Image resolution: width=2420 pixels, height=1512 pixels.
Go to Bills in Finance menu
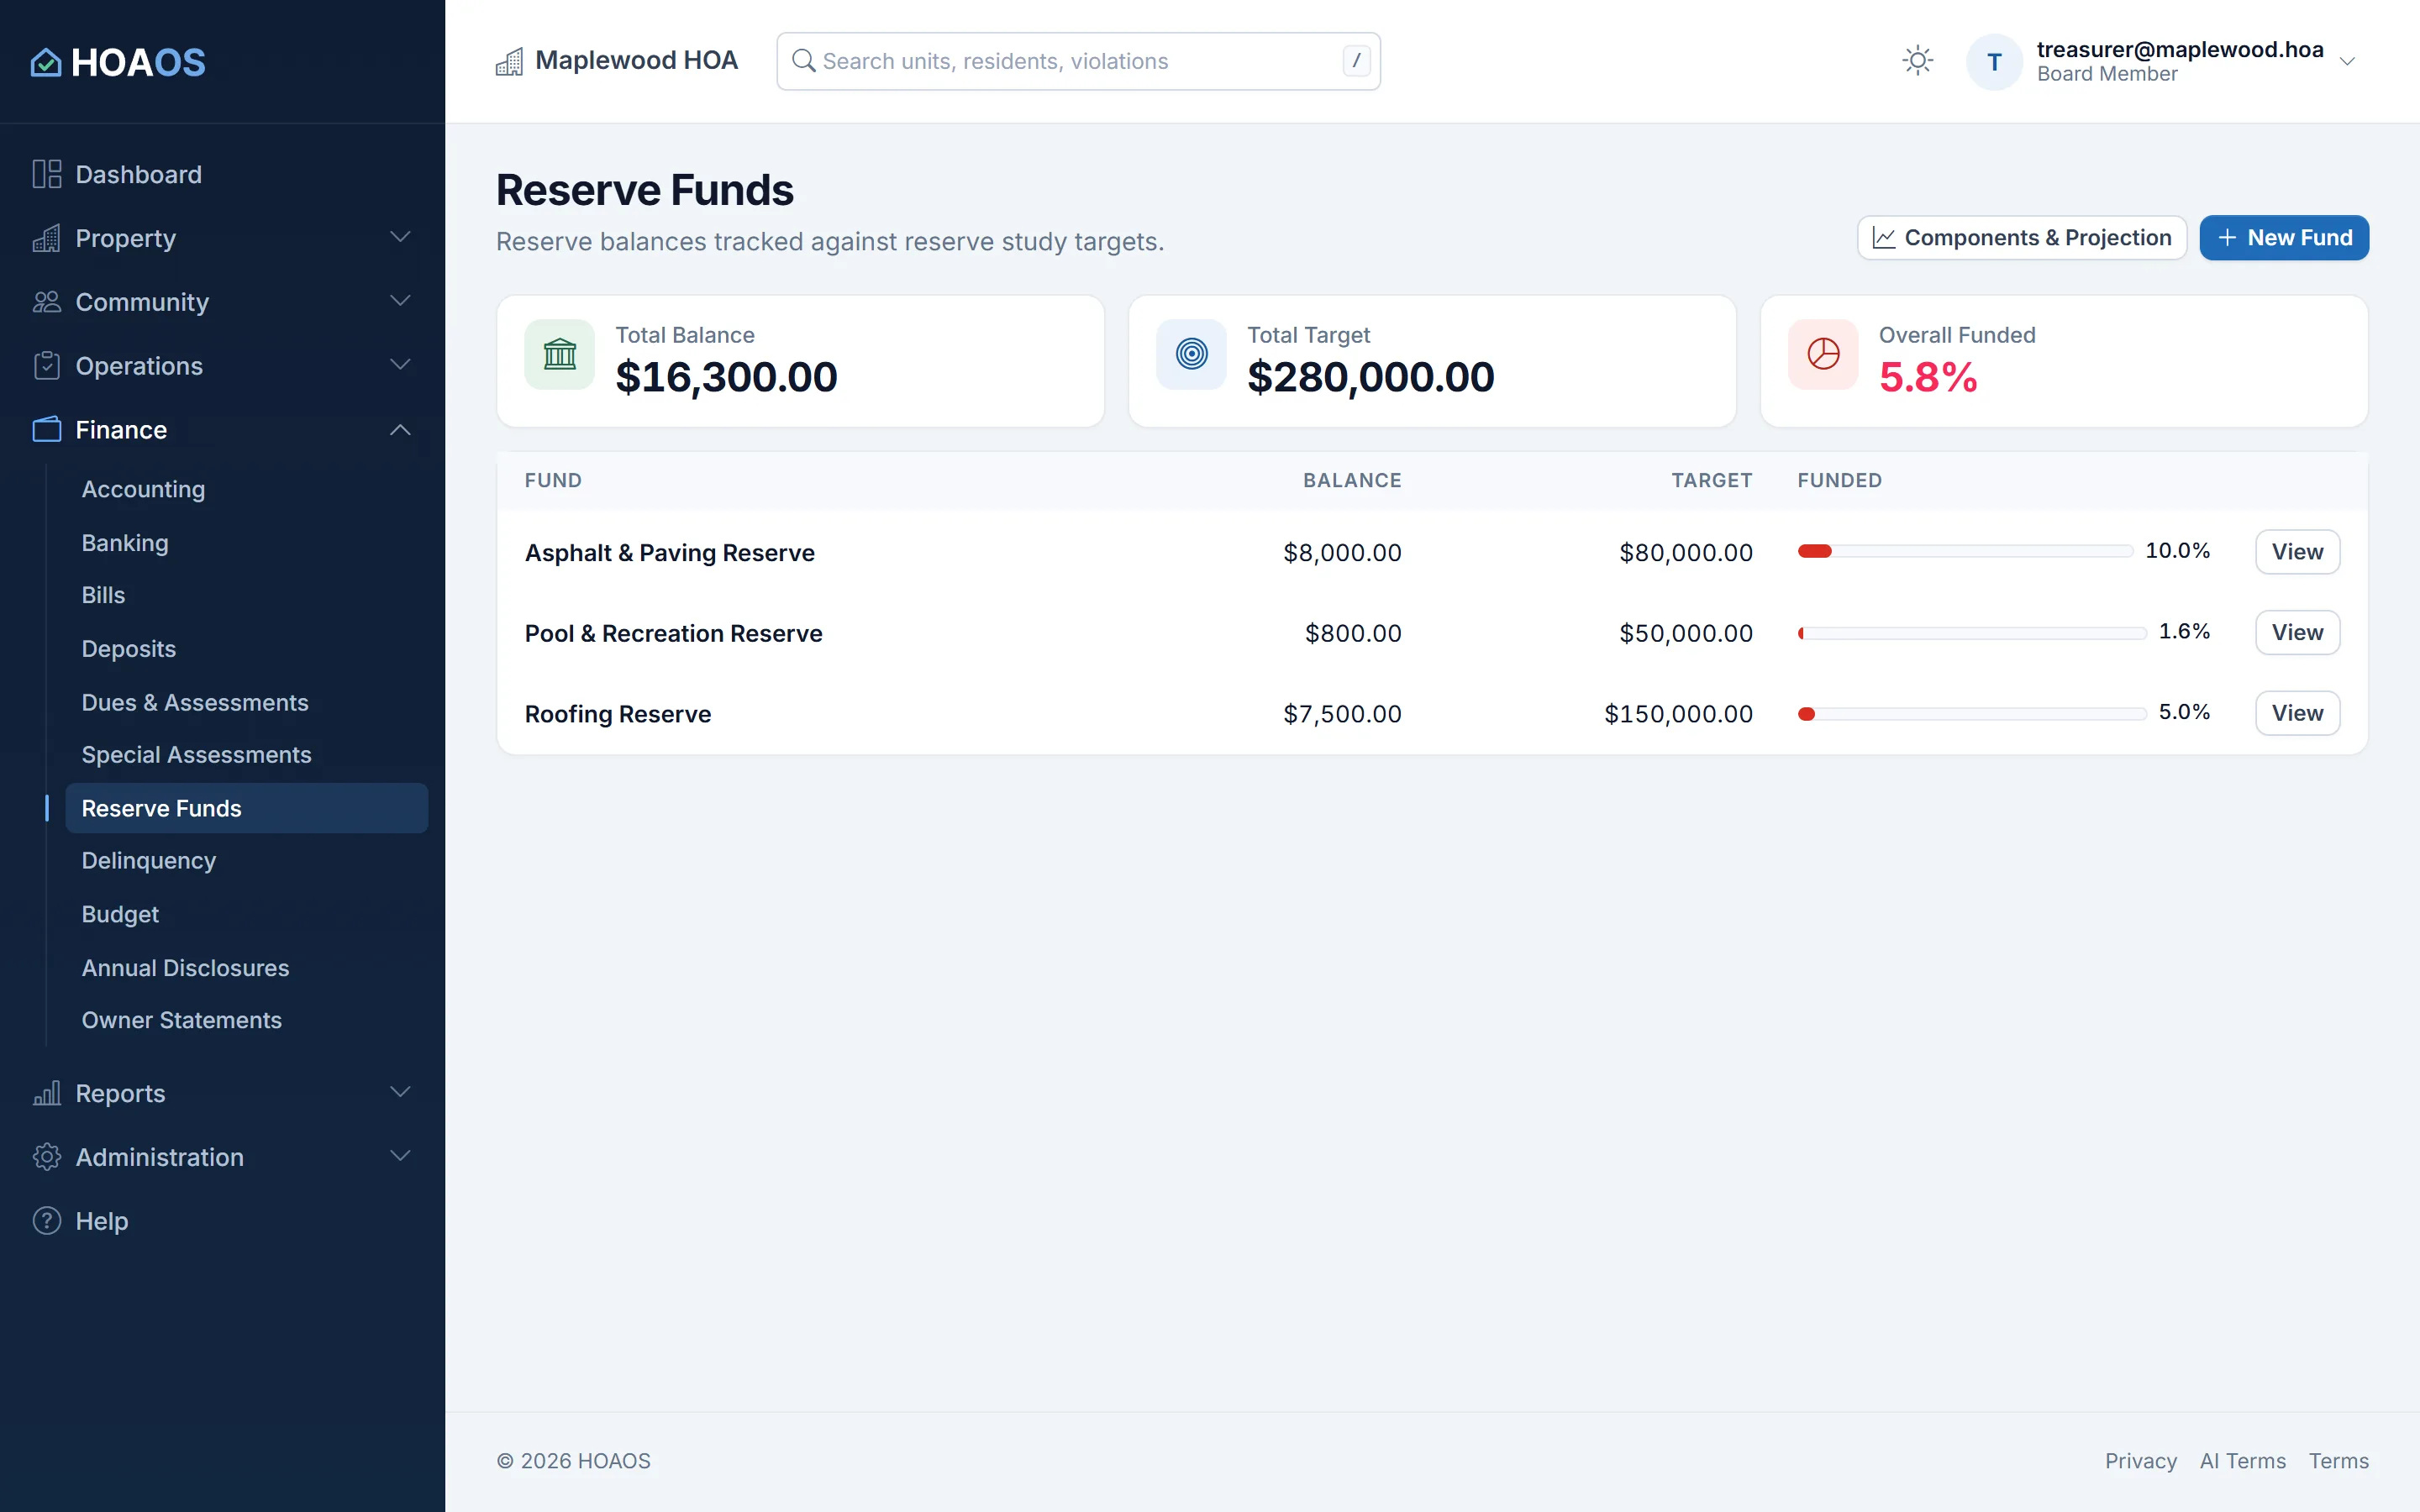click(x=246, y=595)
